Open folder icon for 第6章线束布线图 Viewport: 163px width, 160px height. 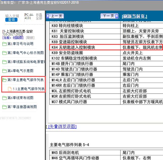coord(4,98)
